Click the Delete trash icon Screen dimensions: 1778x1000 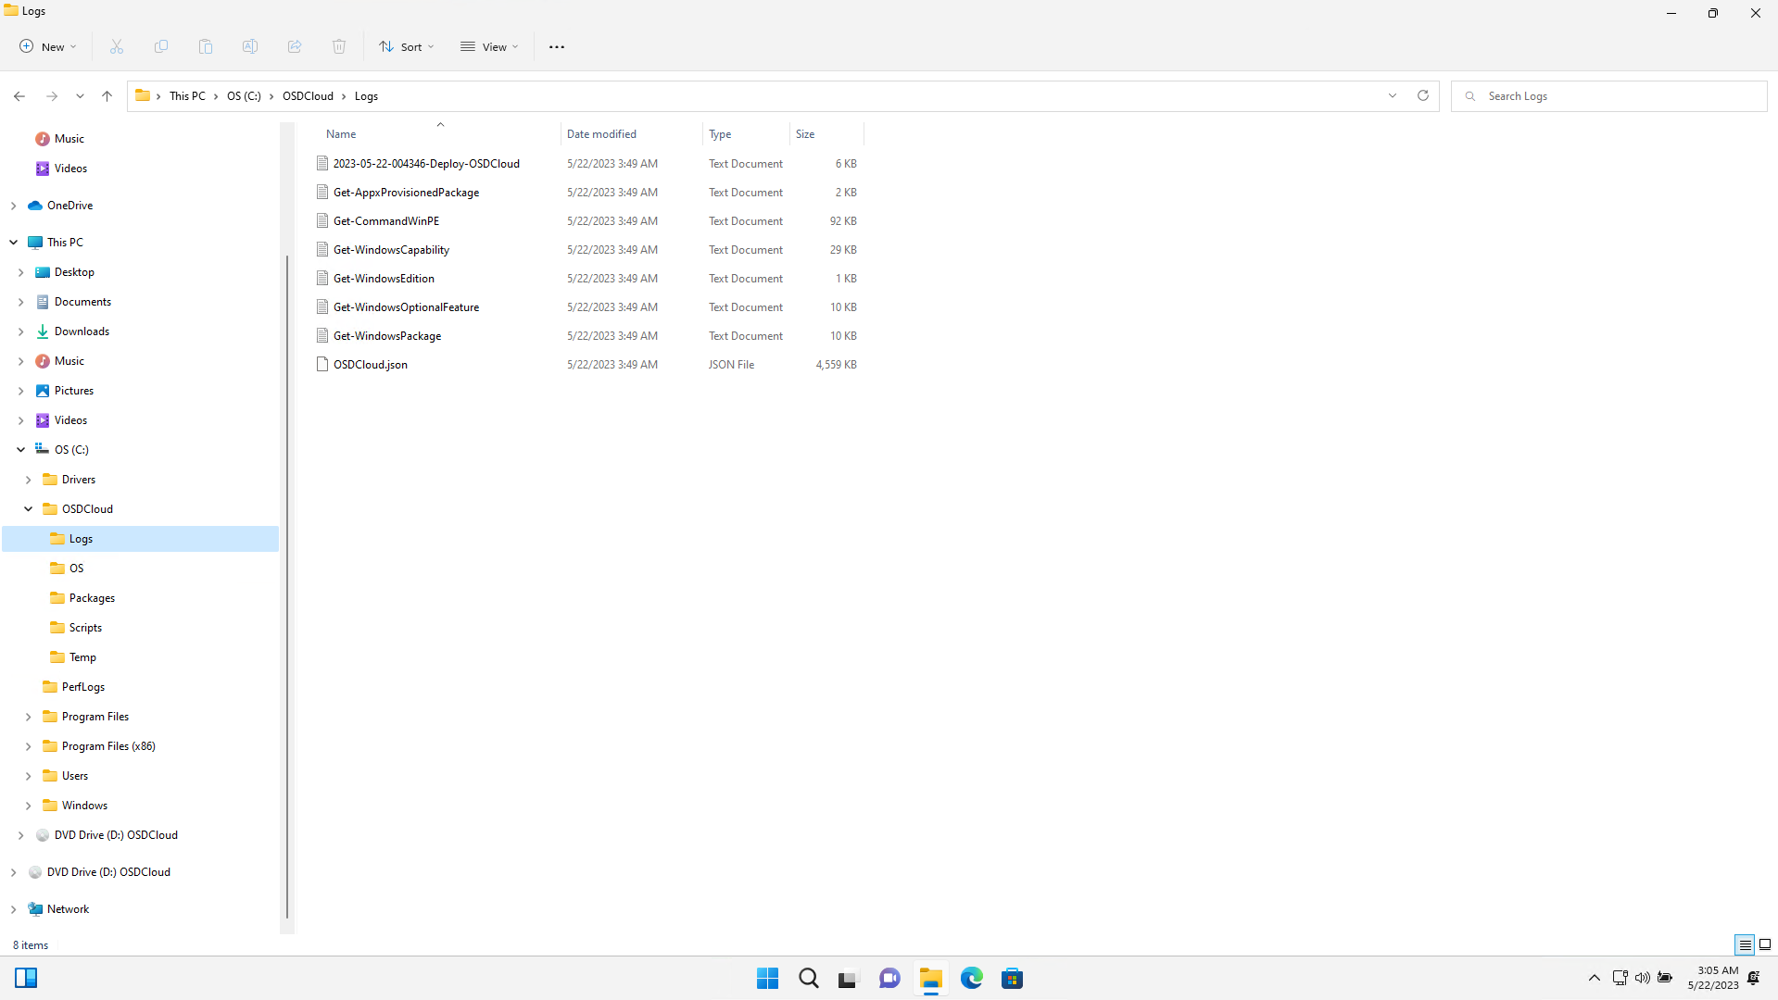point(339,46)
